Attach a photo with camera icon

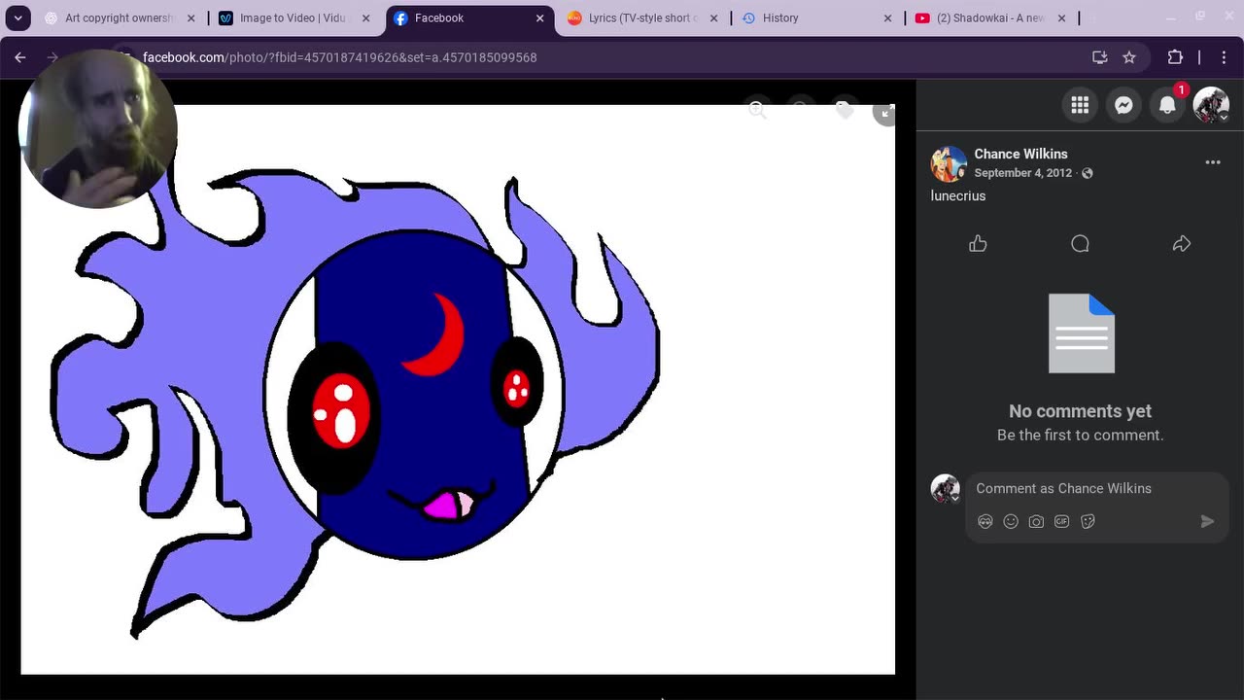click(1036, 522)
